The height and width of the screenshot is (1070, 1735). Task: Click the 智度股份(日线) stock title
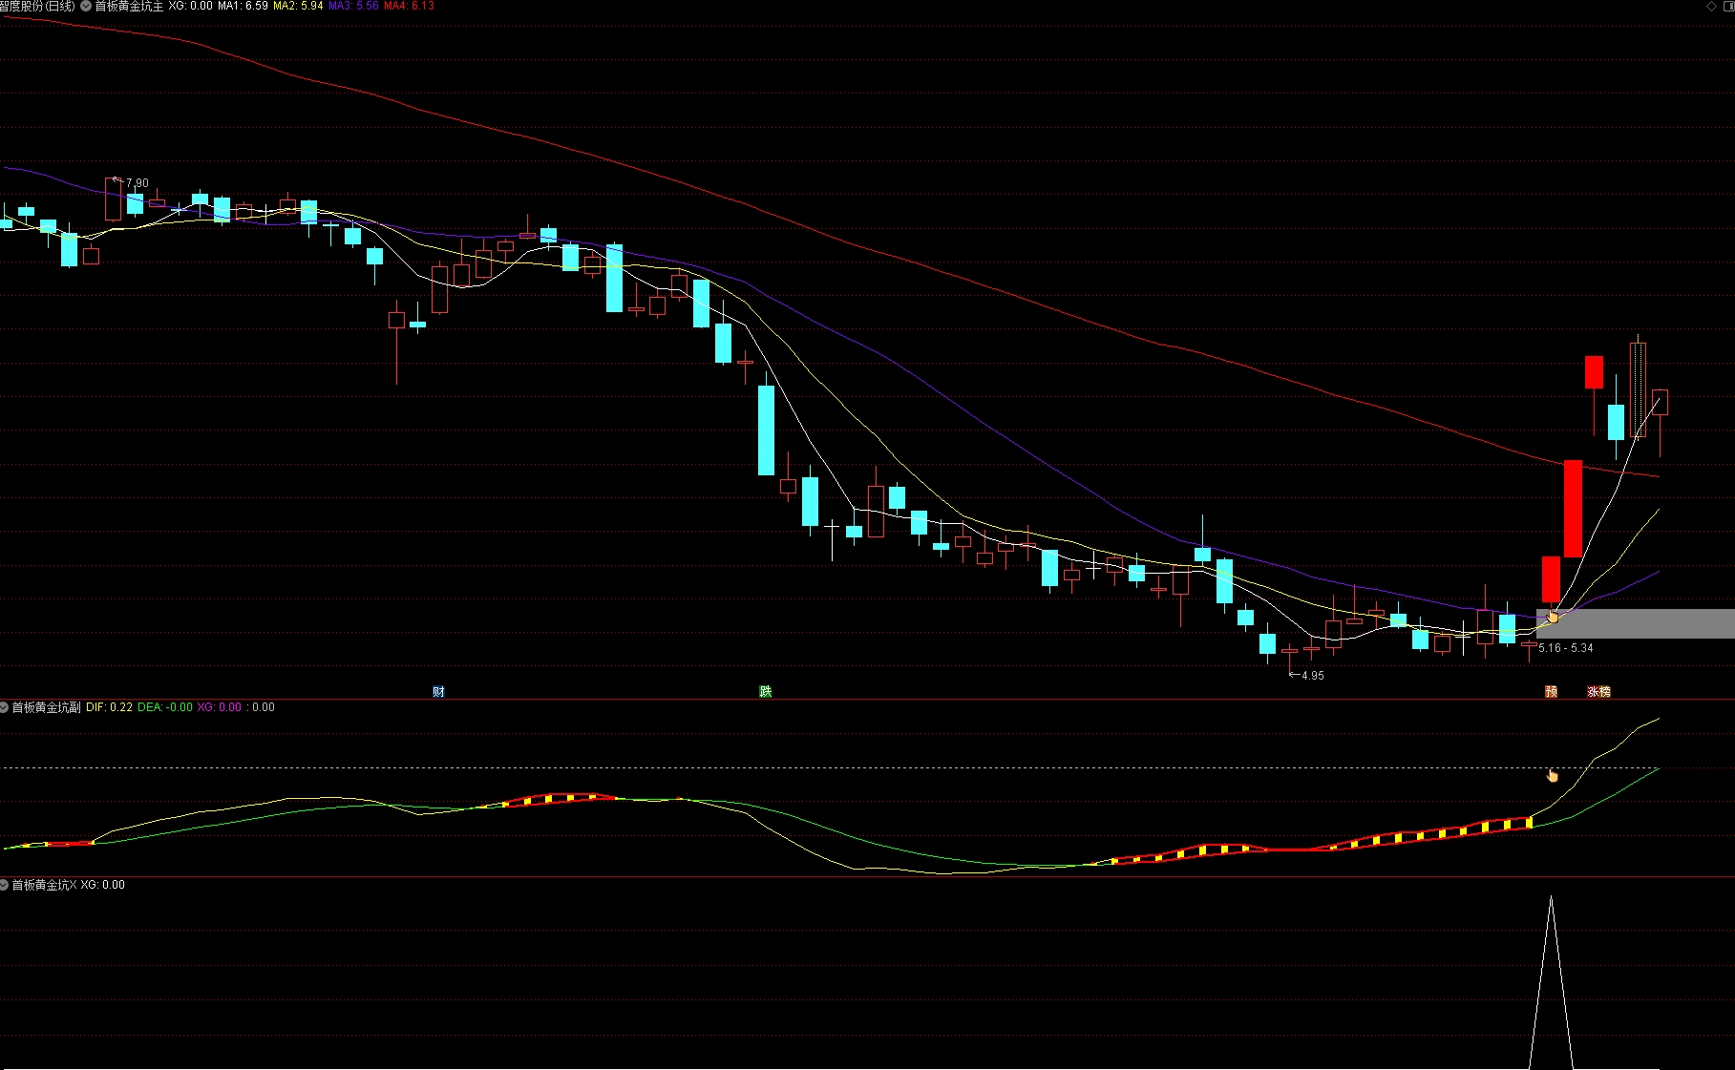38,6
